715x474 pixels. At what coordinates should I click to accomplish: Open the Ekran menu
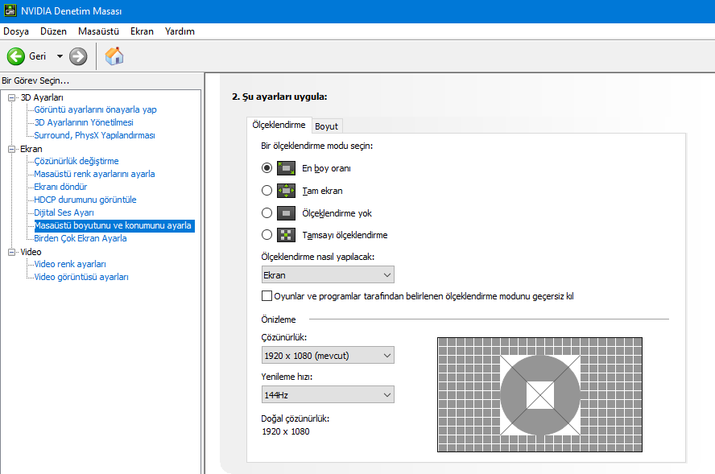tap(142, 31)
